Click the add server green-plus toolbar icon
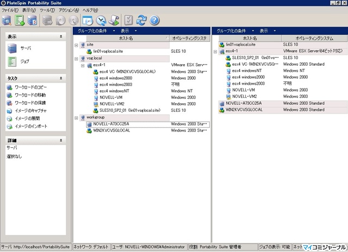 (x=20, y=21)
